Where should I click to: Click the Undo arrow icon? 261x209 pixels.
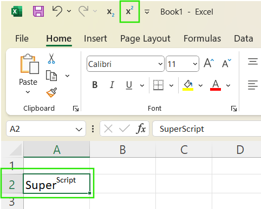tap(57, 11)
